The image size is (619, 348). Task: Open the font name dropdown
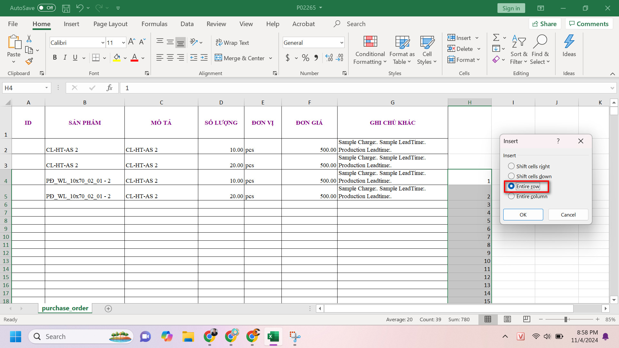point(103,43)
